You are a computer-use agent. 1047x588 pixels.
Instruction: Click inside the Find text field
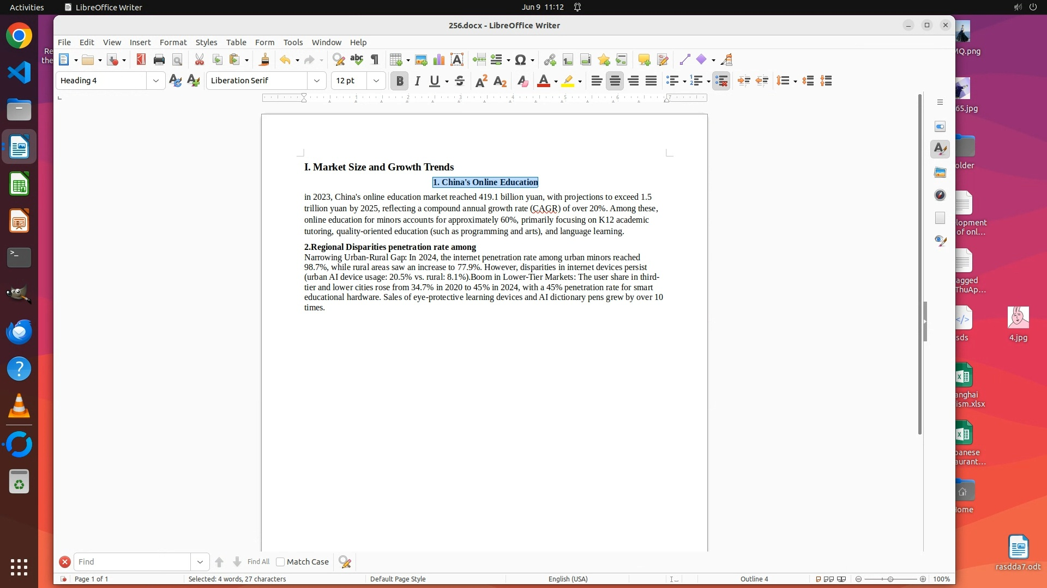click(x=133, y=562)
